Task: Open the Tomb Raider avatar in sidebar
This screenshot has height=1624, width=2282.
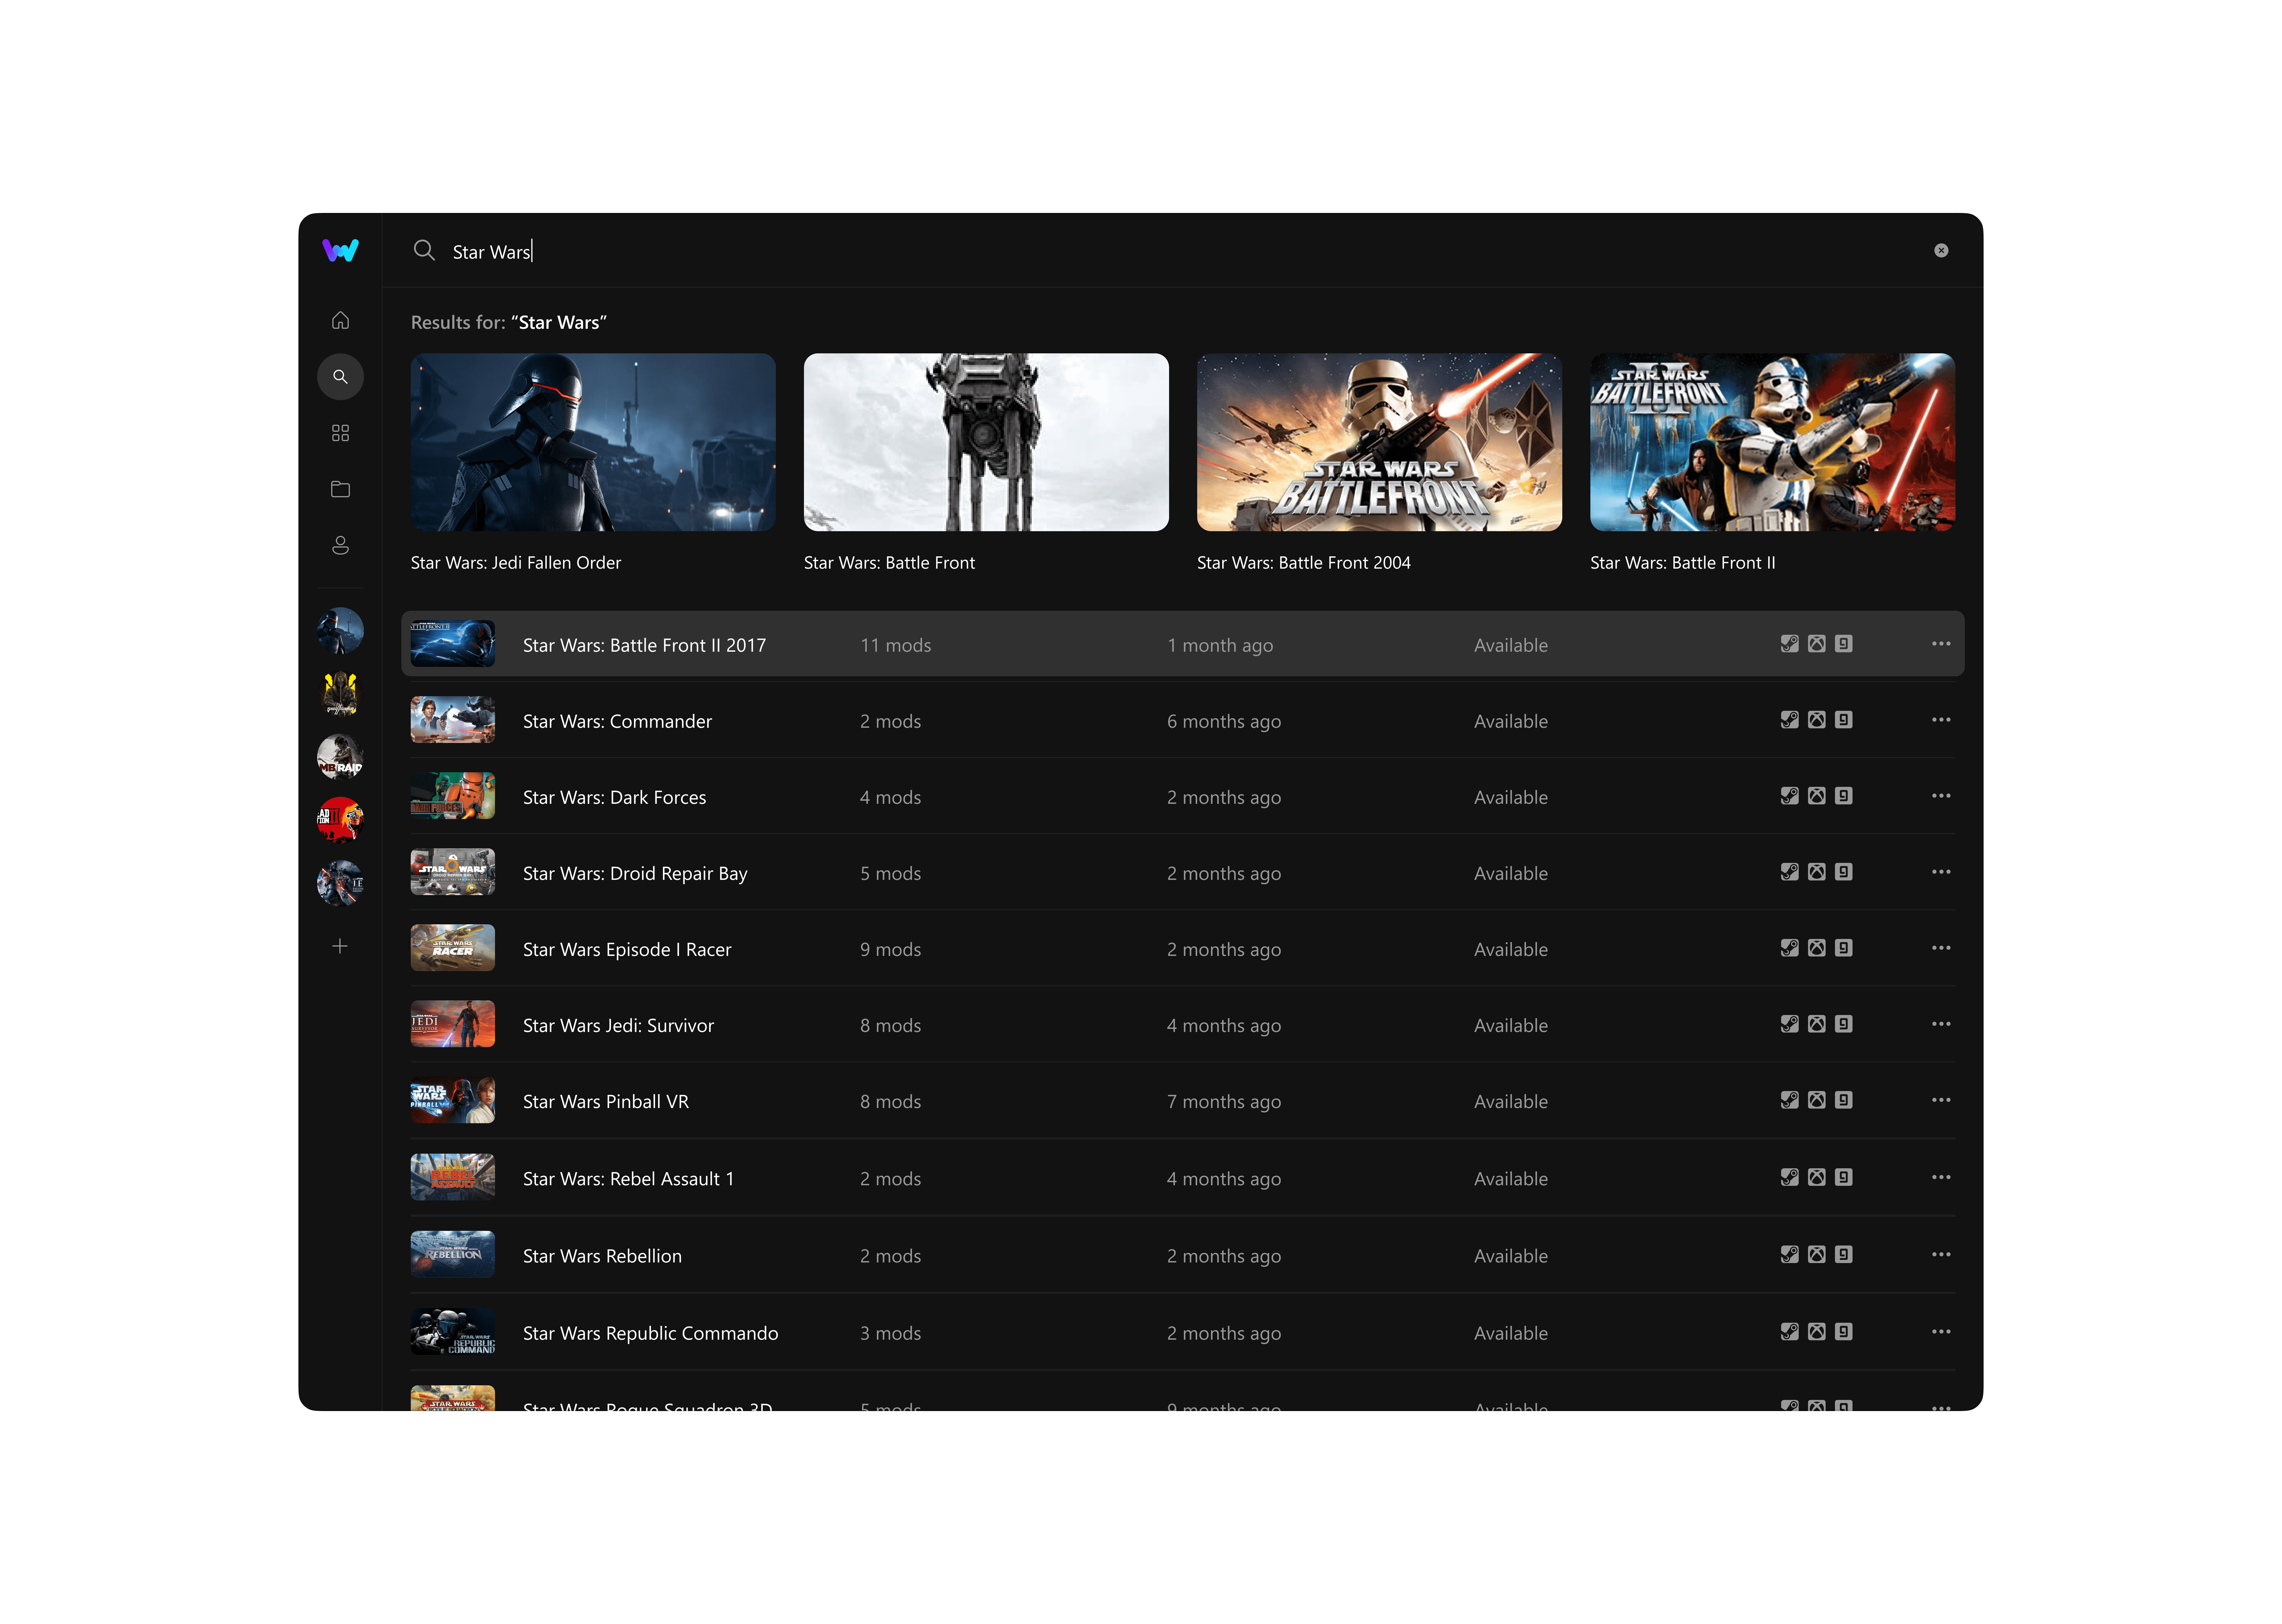Action: point(340,757)
